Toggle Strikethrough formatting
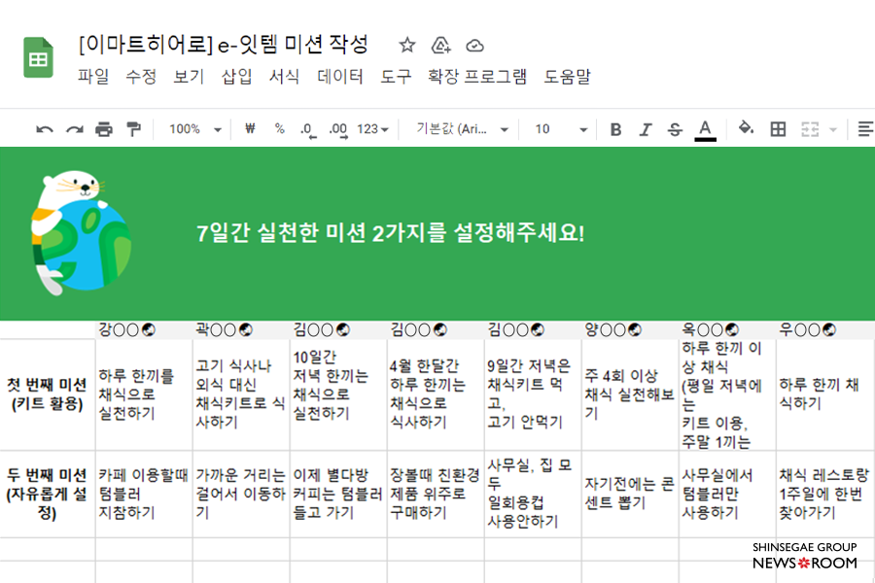The height and width of the screenshot is (583, 875). click(x=675, y=129)
